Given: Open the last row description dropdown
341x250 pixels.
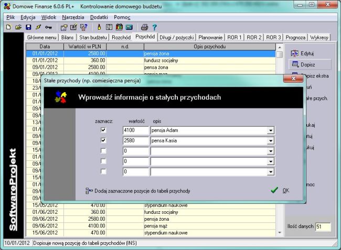Looking at the screenshot, I should [x=271, y=171].
